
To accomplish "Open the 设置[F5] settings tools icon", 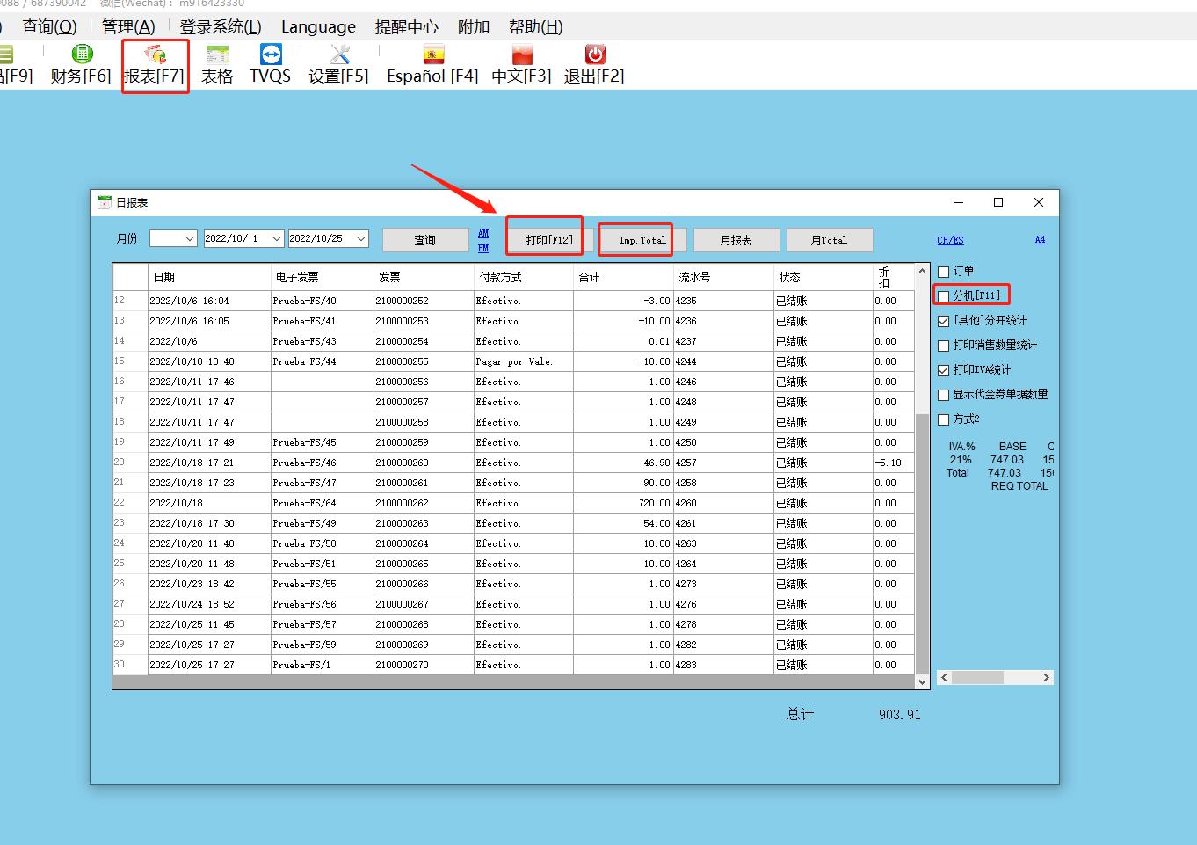I will [x=339, y=55].
